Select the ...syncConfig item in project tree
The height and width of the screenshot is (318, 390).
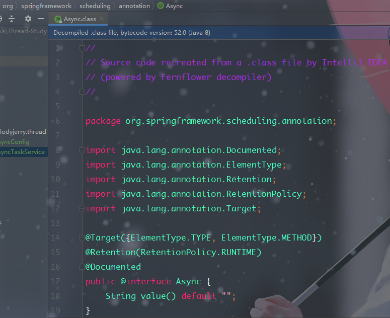click(x=15, y=142)
